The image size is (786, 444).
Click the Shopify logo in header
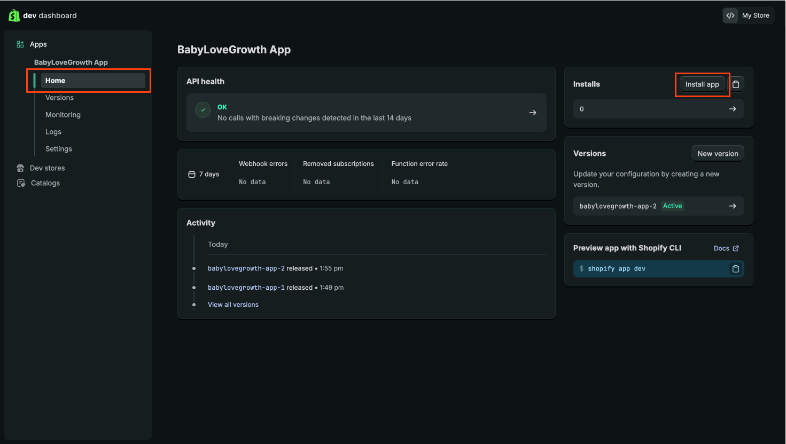pos(14,15)
